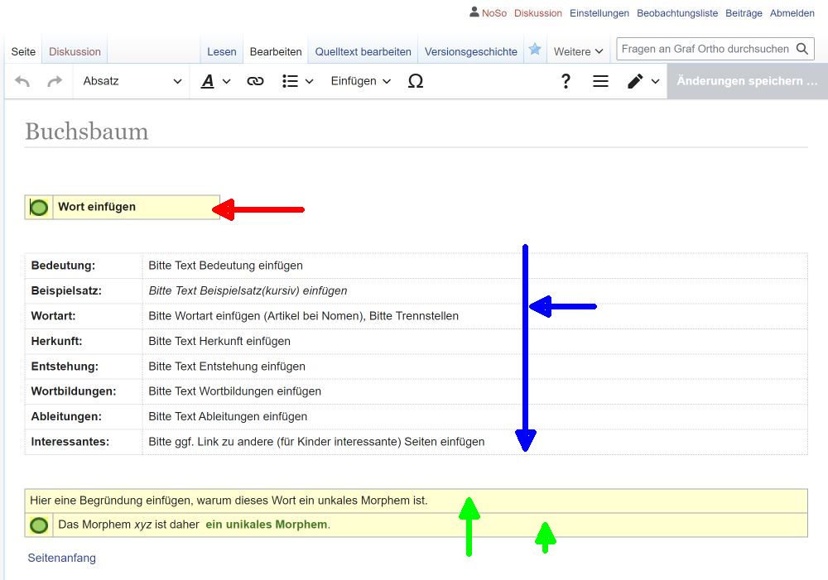This screenshot has width=828, height=580.
Task: Open the help question mark icon
Action: [566, 81]
